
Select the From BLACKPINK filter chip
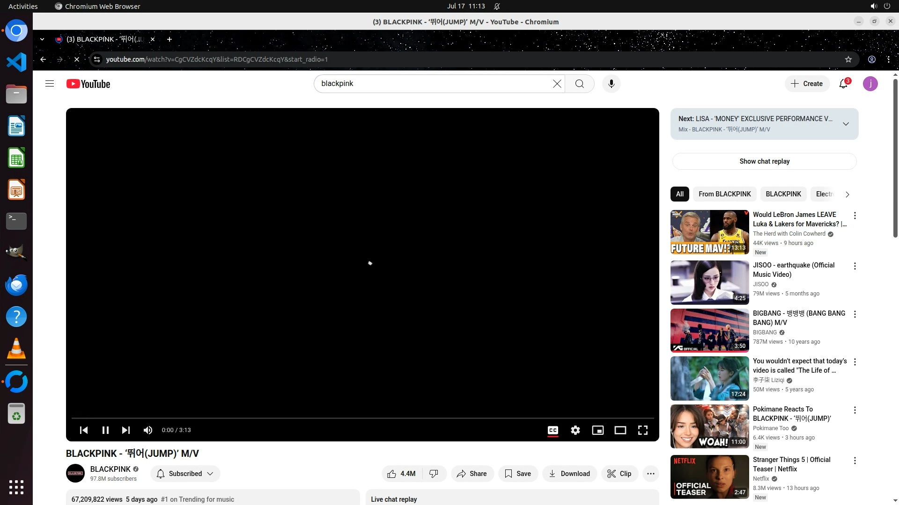pos(724,194)
